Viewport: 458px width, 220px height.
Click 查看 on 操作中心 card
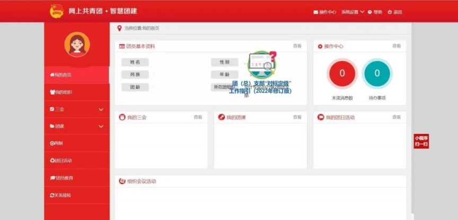(397, 46)
